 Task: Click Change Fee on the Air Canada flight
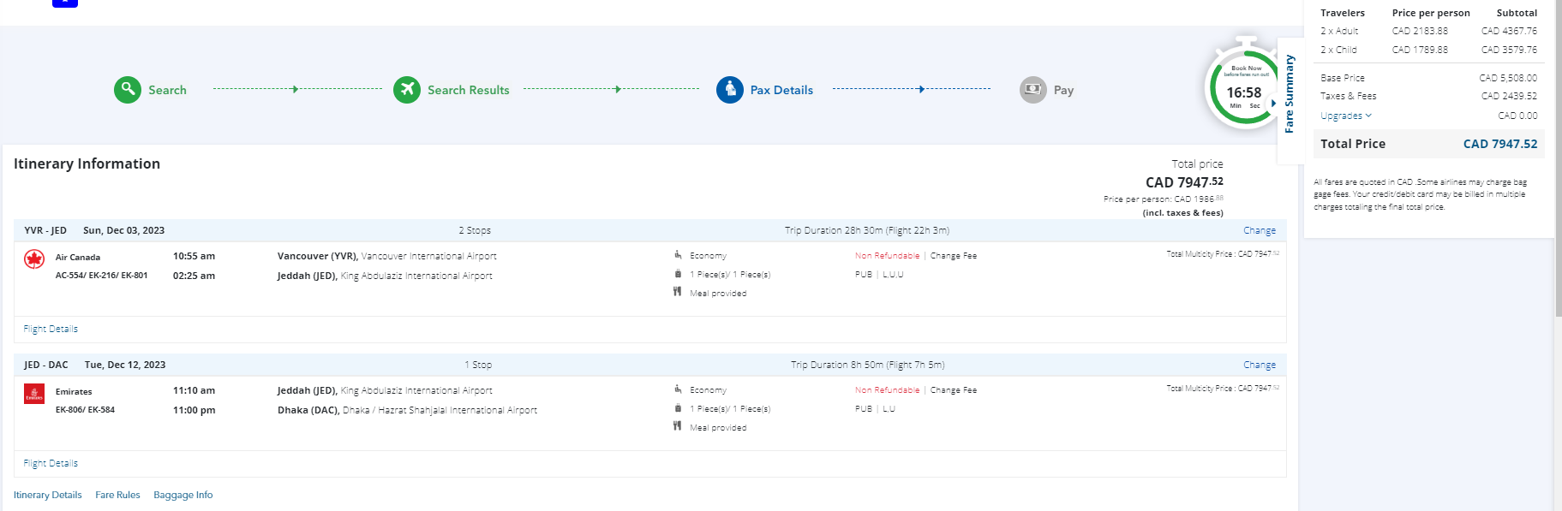tap(953, 256)
